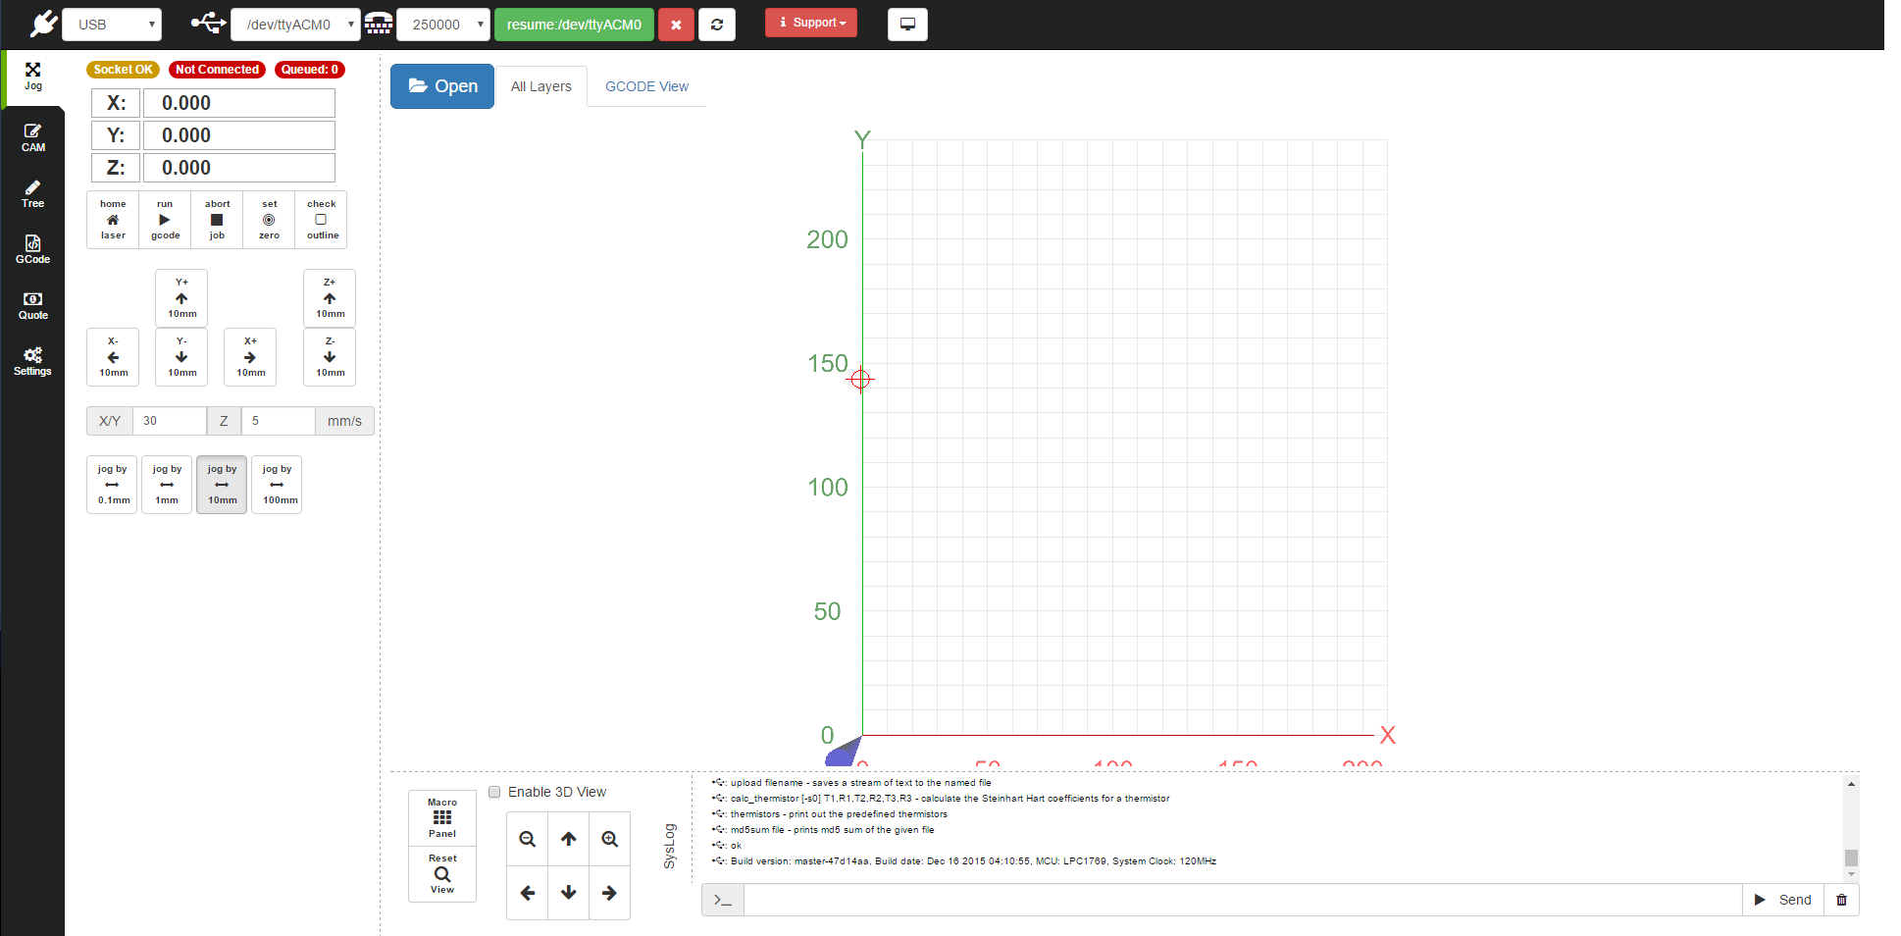Click the Z feedrate input

click(x=279, y=421)
